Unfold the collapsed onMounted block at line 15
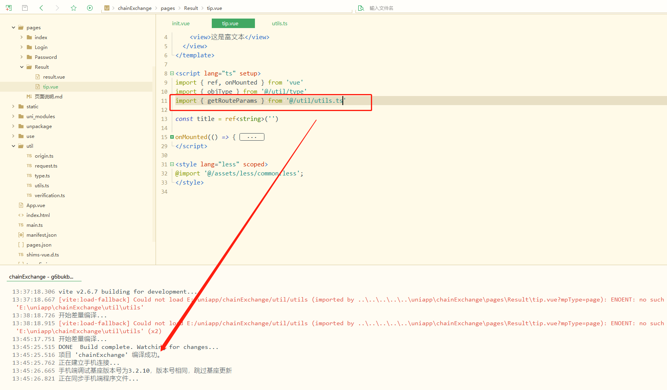The image size is (667, 390). [172, 137]
